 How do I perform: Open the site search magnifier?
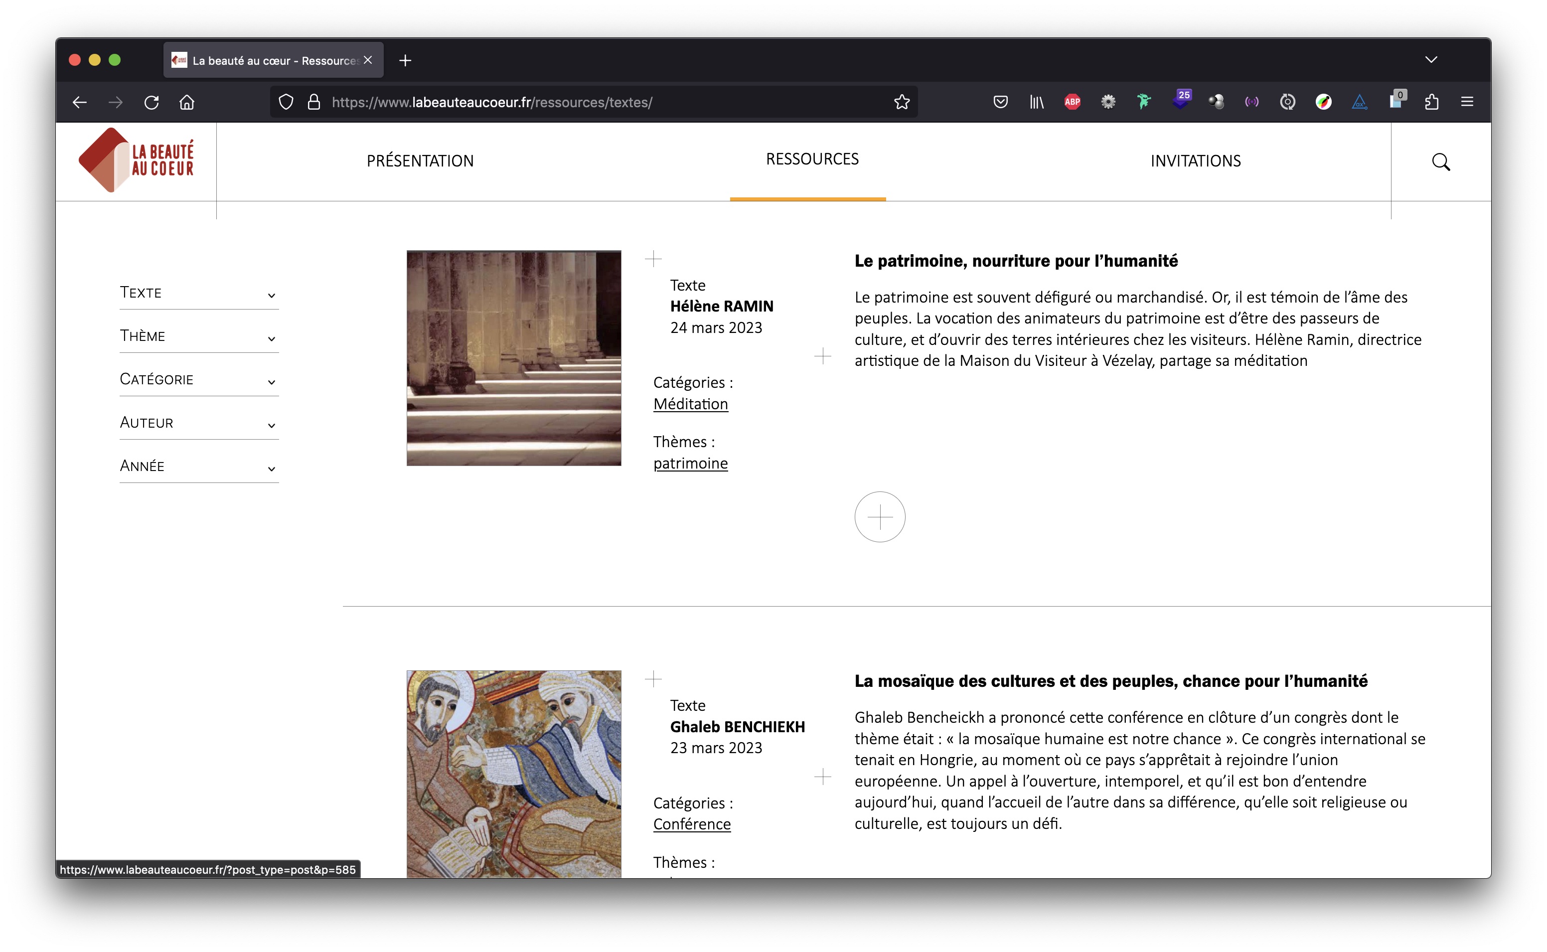point(1441,162)
